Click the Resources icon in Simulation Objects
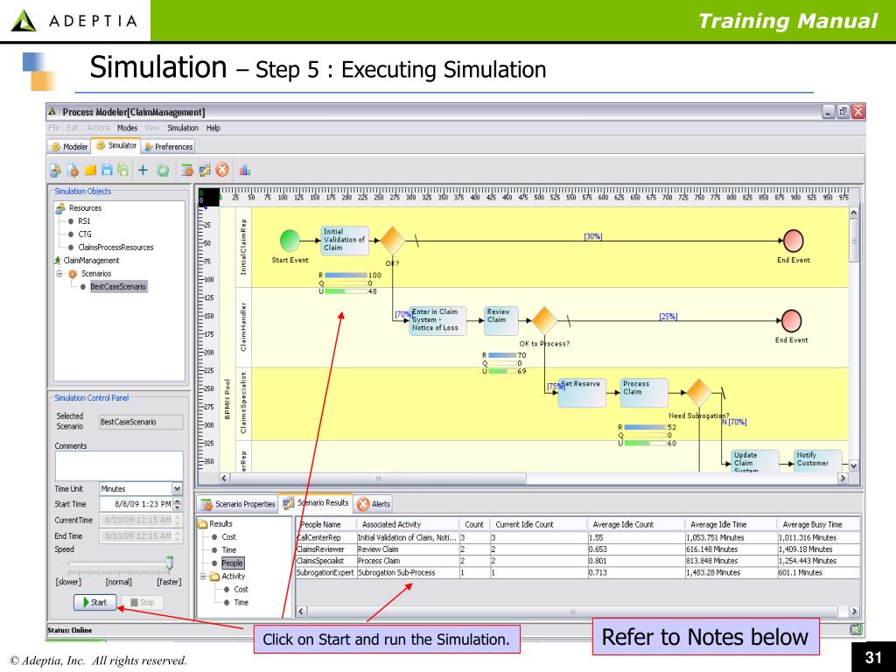 pyautogui.click(x=60, y=208)
